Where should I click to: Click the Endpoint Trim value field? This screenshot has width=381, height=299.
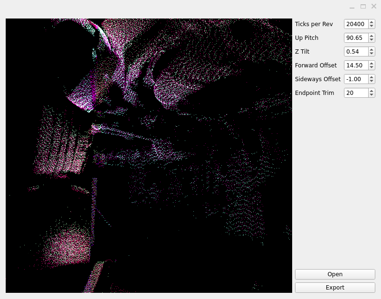356,93
